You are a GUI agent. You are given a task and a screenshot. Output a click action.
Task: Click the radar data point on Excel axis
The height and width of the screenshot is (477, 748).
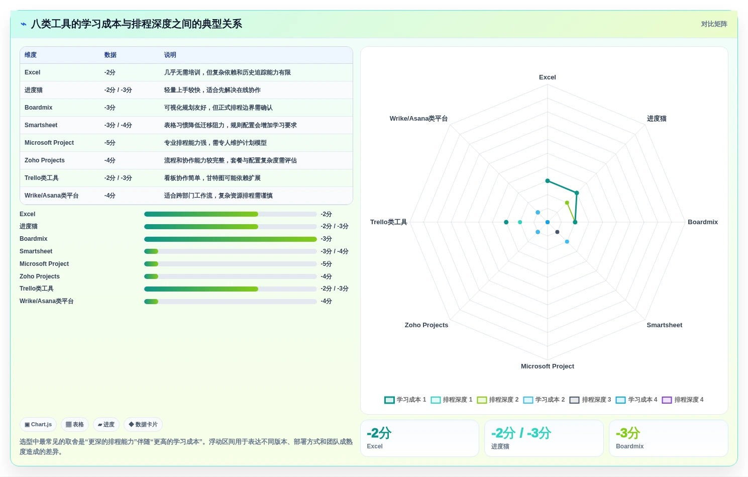pos(548,181)
